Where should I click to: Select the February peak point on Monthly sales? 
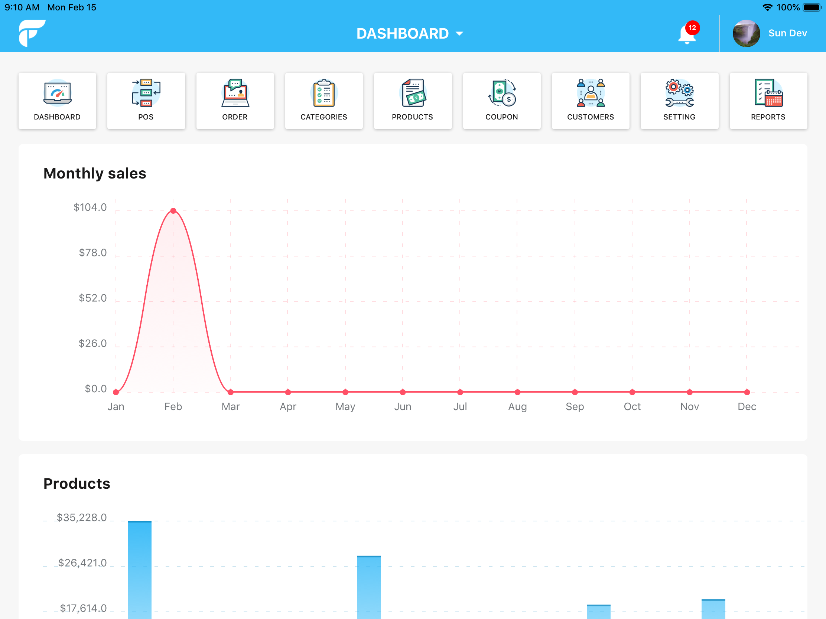[x=173, y=210]
